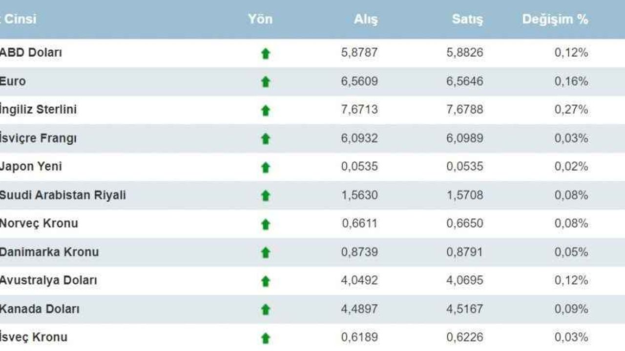Click the Japon Yeni direction arrow

click(266, 167)
